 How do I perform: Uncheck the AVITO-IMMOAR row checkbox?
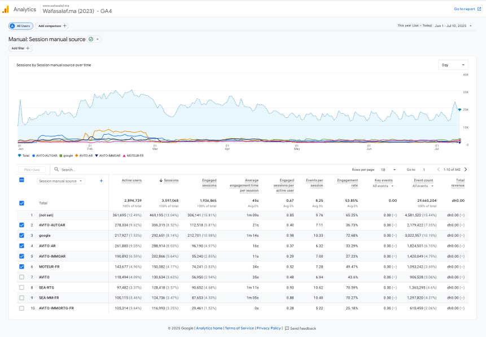(21, 256)
